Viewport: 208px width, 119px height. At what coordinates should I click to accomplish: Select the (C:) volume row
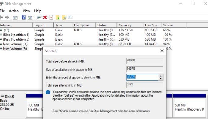click(x=93, y=30)
